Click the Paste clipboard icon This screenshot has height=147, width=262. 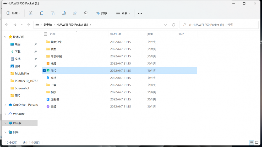click(53, 13)
